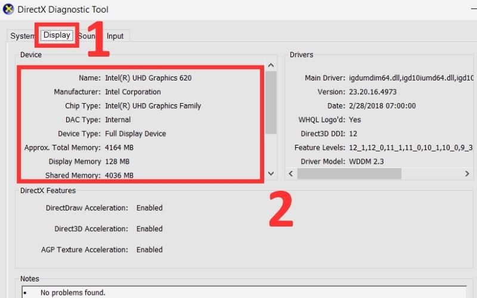This screenshot has height=298, width=477.
Task: Click the 'Approx. Total Memory:' label
Action: pyautogui.click(x=63, y=147)
